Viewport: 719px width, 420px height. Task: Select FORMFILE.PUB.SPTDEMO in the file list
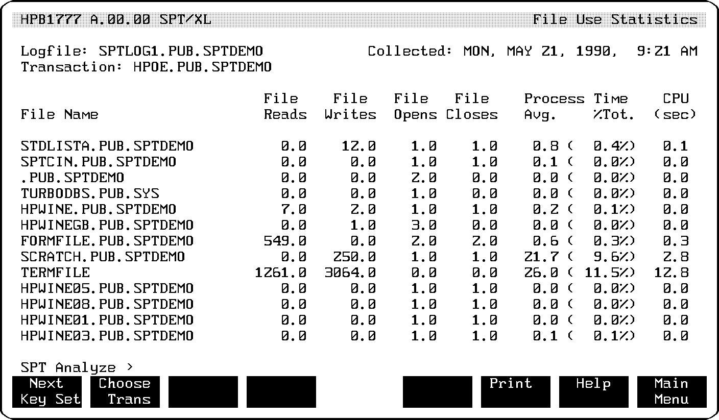(107, 241)
